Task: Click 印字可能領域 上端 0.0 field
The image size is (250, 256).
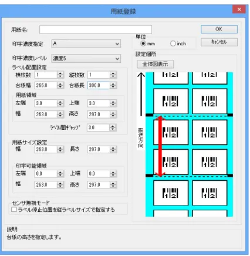Action: point(99,174)
